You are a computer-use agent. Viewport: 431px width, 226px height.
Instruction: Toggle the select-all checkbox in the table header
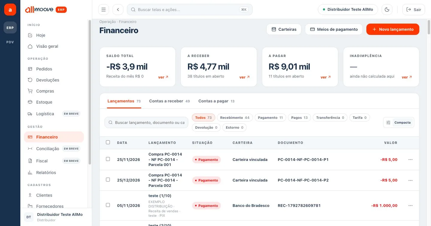pos(108,142)
